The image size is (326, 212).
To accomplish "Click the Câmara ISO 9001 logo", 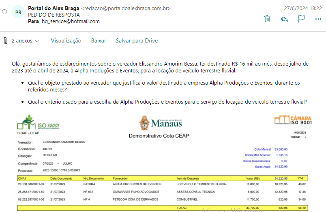I will (293, 120).
